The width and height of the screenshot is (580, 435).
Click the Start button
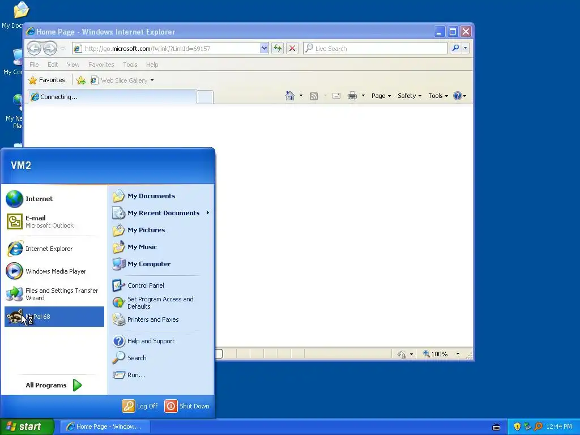pos(27,427)
